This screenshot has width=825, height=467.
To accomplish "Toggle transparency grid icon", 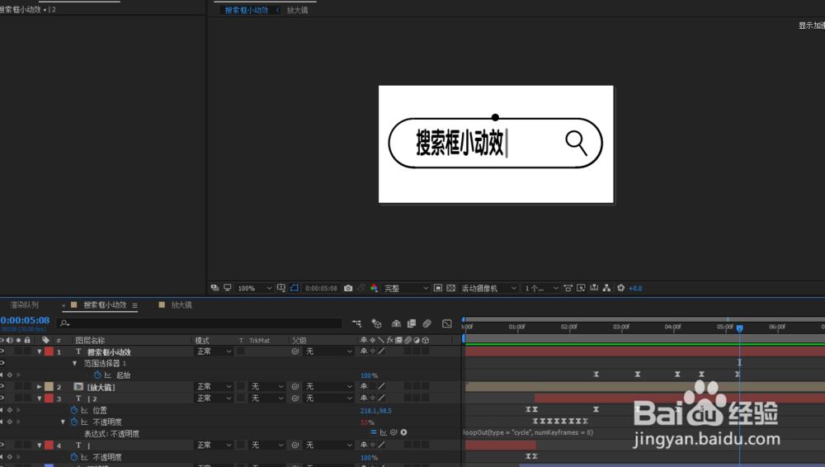I will pyautogui.click(x=451, y=288).
